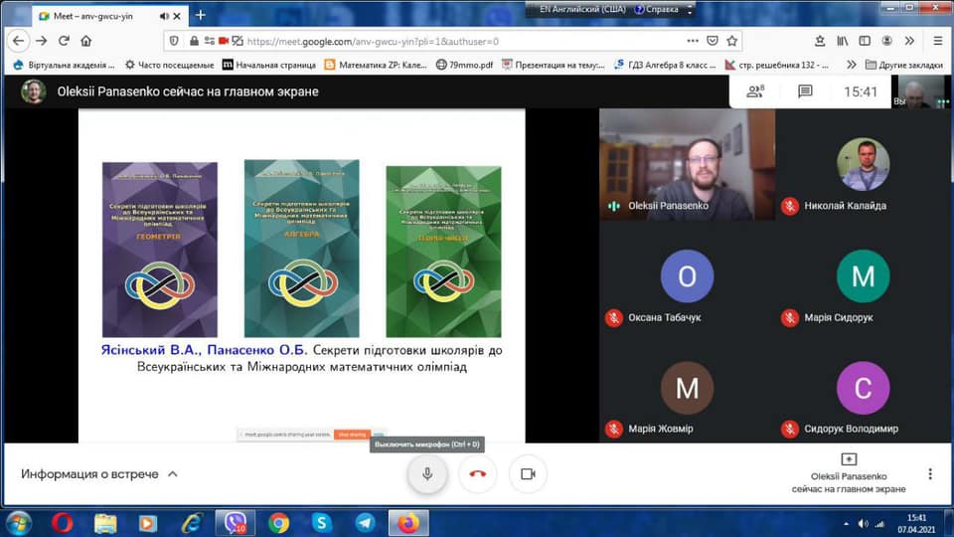Show more bookmarks chevron
The width and height of the screenshot is (954, 537).
pyautogui.click(x=851, y=65)
